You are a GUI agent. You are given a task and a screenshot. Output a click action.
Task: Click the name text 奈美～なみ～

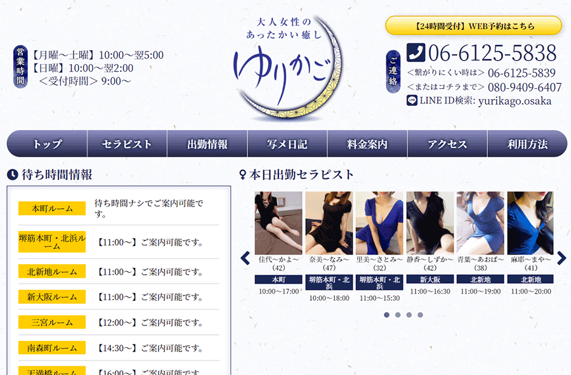329,260
